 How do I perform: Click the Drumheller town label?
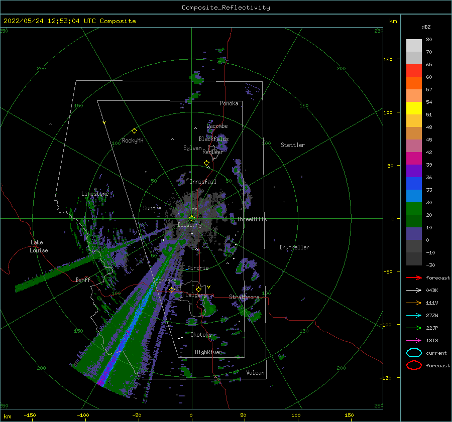pos(294,247)
